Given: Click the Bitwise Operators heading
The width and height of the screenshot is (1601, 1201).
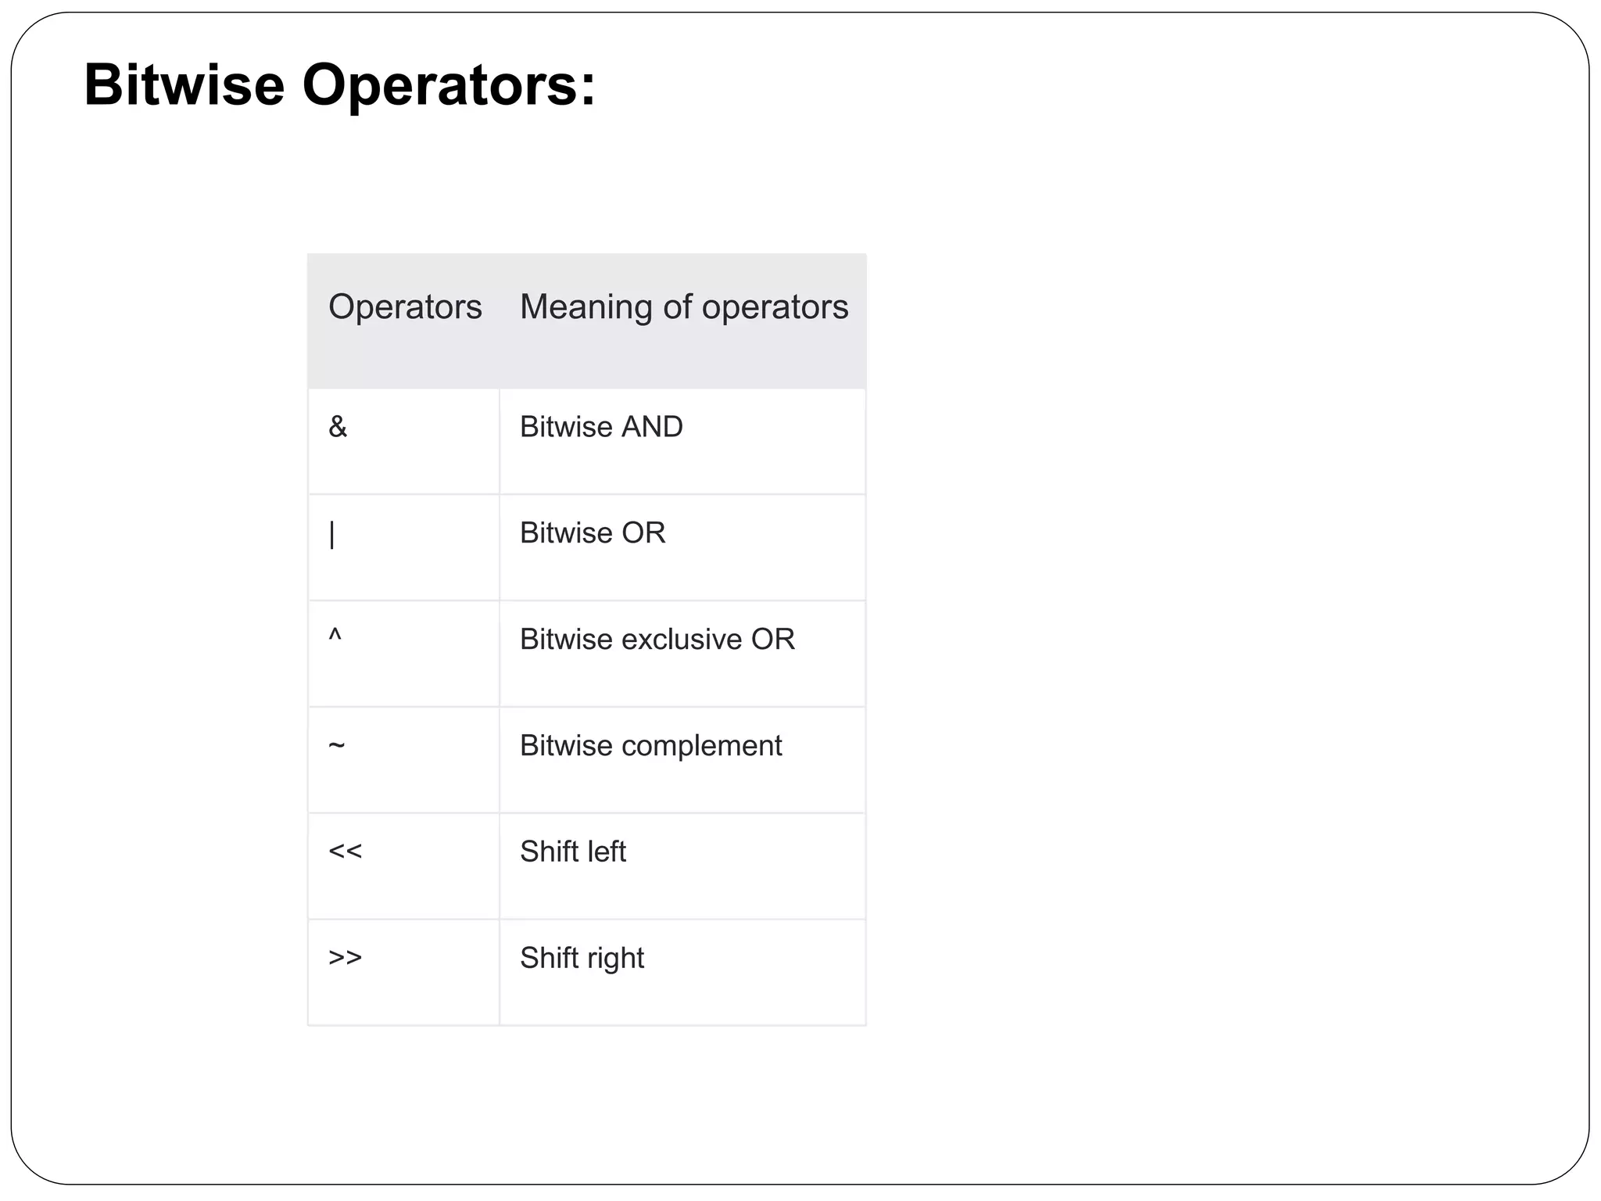Looking at the screenshot, I should click(x=339, y=84).
